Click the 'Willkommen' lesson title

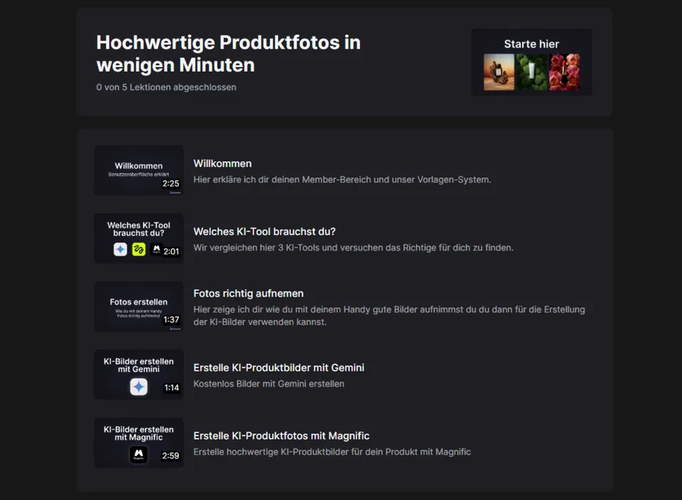coord(222,163)
